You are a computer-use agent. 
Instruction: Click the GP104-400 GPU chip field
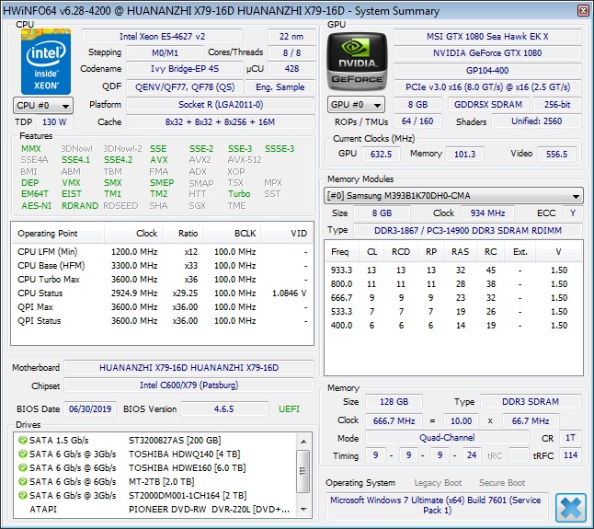click(x=487, y=71)
